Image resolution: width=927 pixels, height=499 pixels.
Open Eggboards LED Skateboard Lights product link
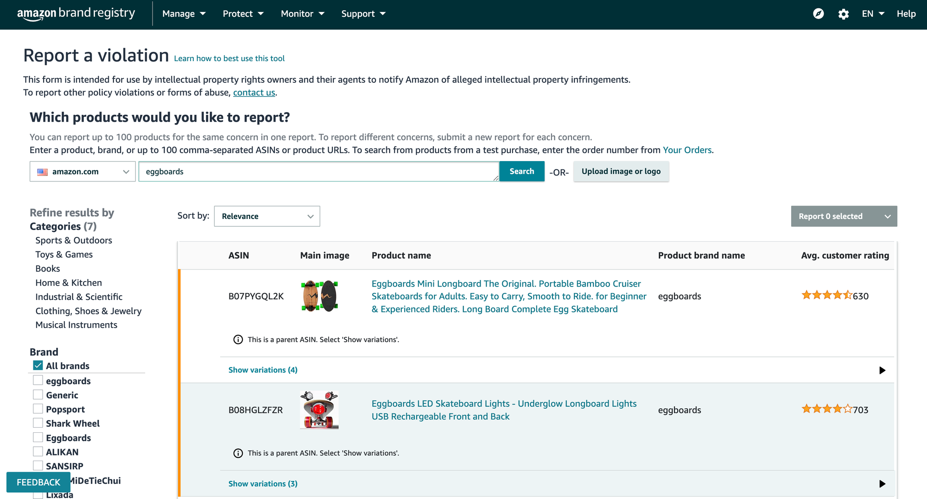pyautogui.click(x=504, y=410)
